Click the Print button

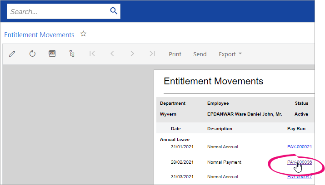point(175,54)
